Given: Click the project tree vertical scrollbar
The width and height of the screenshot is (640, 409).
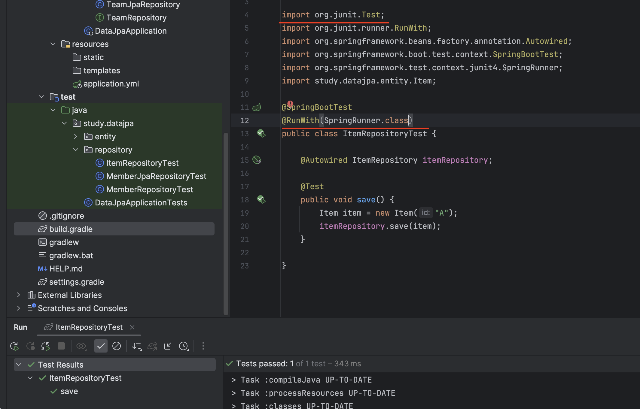Looking at the screenshot, I should [226, 224].
